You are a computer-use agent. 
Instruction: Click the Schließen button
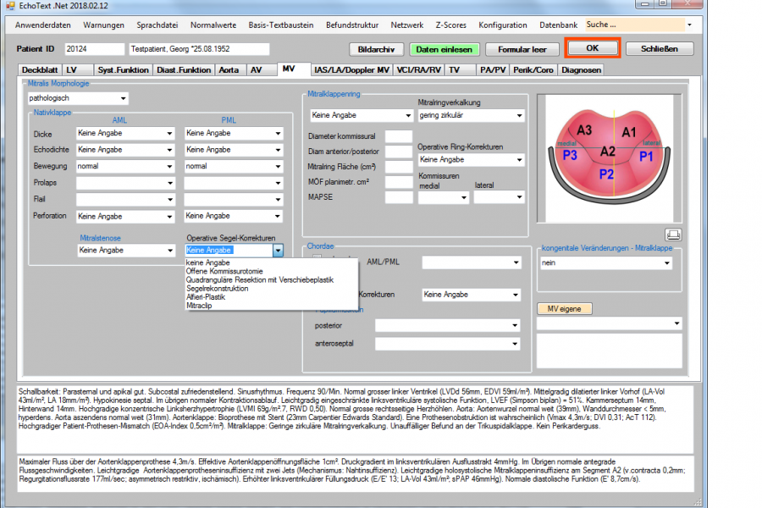point(660,49)
